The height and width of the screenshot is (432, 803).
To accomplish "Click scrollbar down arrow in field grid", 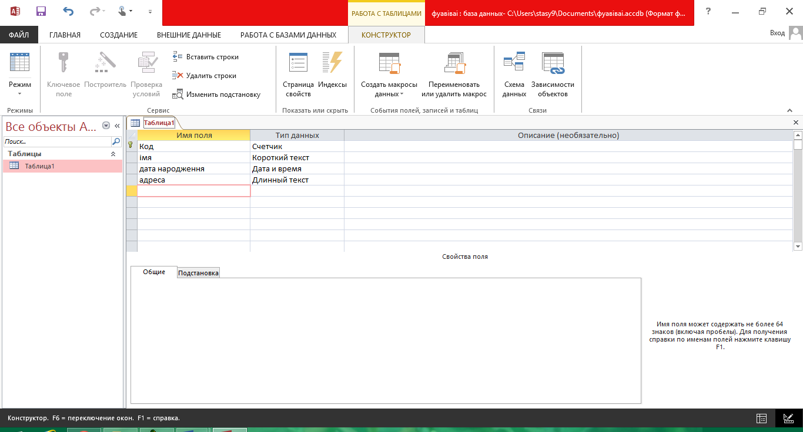I will pos(798,247).
